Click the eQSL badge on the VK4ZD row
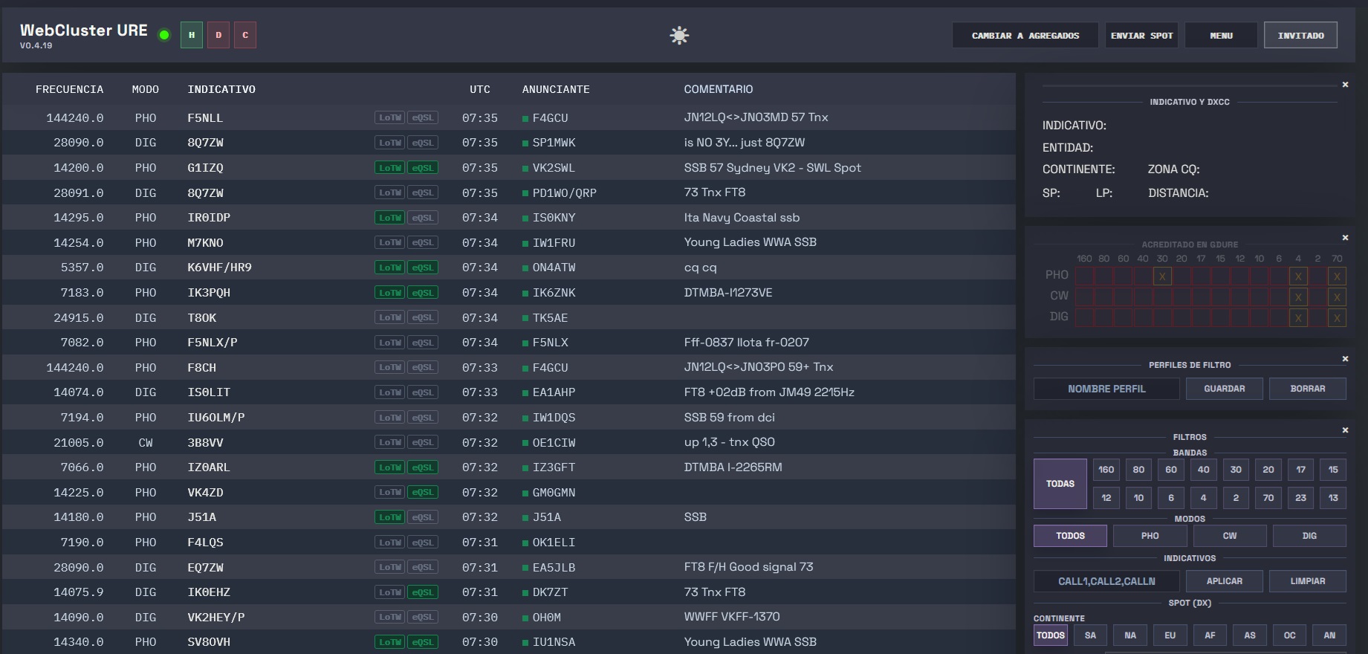This screenshot has width=1368, height=654. 423,493
